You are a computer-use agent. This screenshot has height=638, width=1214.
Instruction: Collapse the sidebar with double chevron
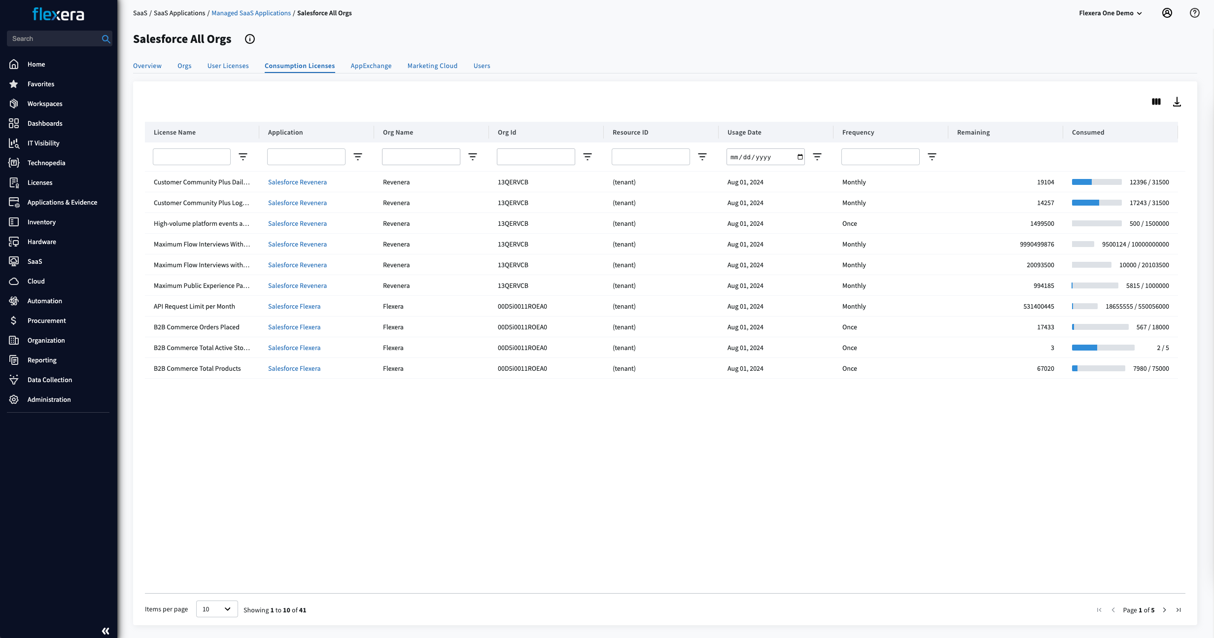point(105,631)
